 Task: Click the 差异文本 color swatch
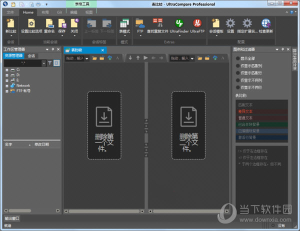click(x=261, y=111)
